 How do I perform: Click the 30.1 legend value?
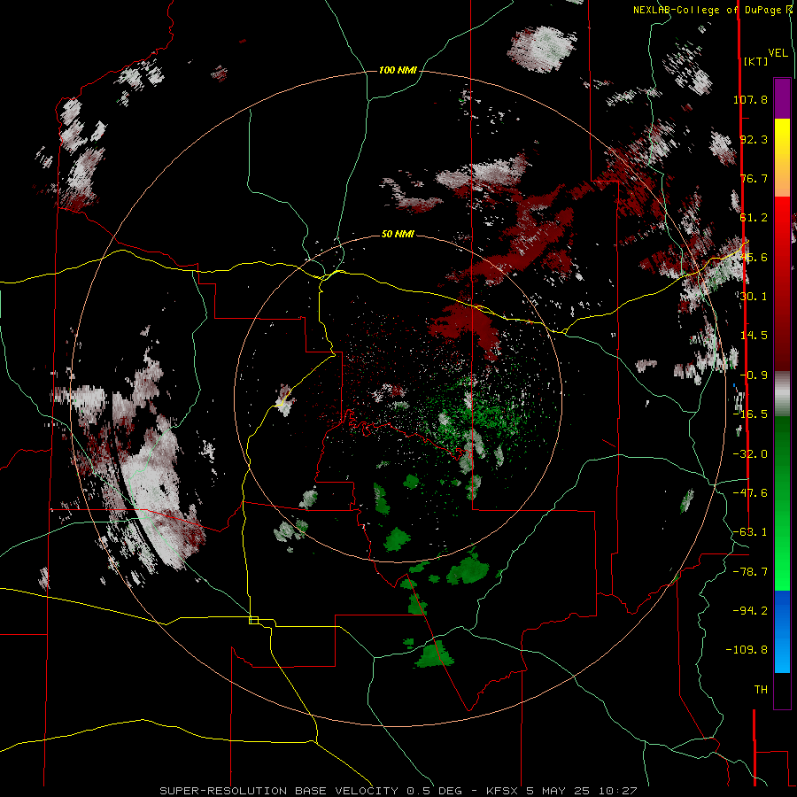754,296
